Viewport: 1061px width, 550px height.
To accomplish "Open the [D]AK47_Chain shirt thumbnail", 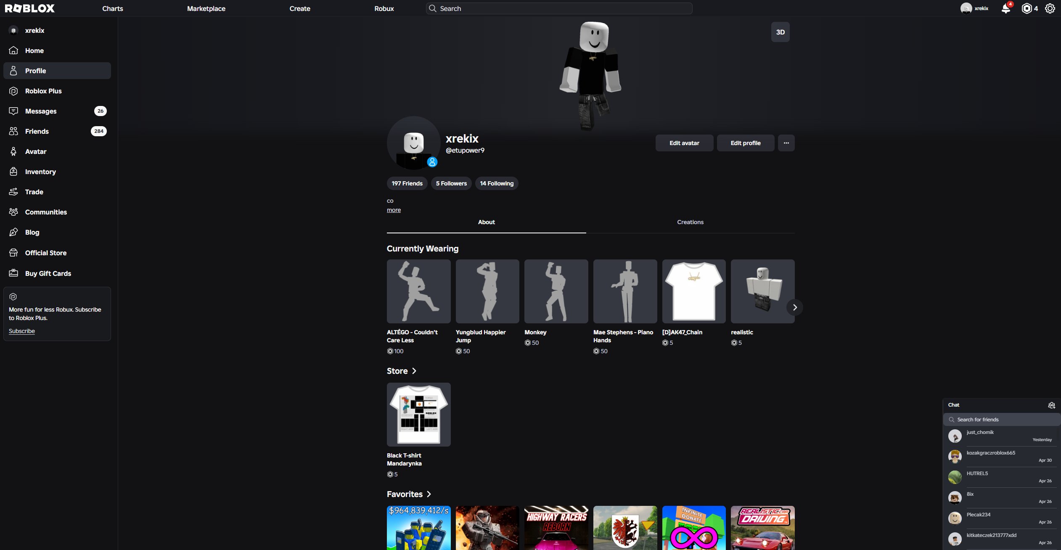I will (x=694, y=291).
